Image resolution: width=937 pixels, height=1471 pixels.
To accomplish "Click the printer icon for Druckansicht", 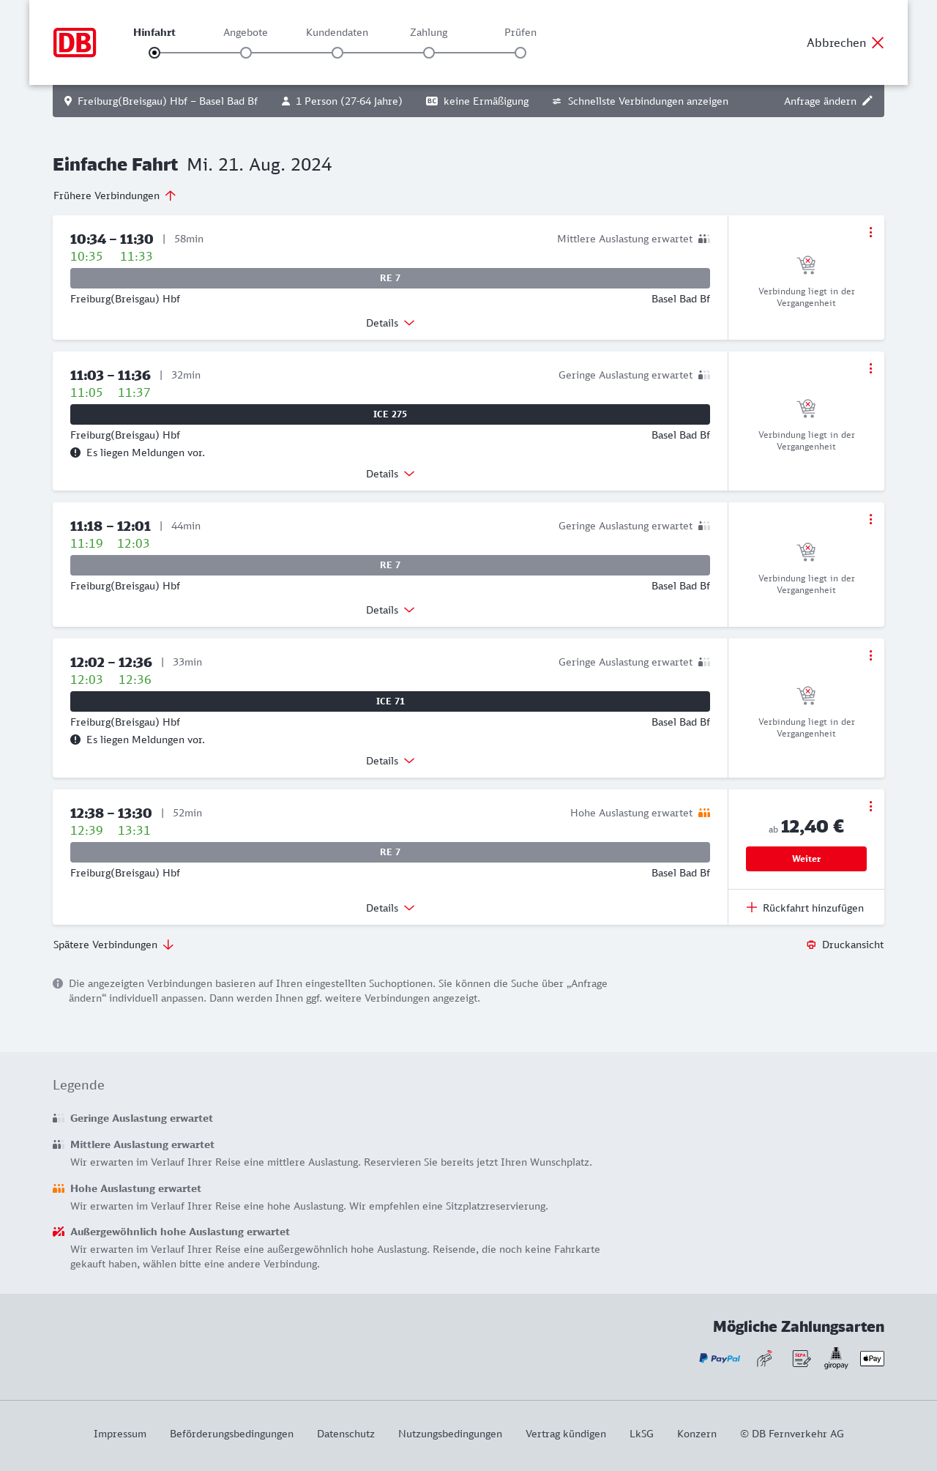I will (x=811, y=945).
